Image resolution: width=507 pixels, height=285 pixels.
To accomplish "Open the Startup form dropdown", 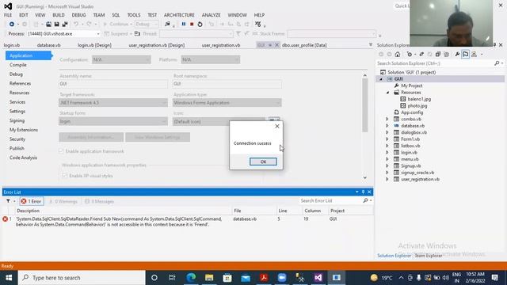I will [113, 121].
